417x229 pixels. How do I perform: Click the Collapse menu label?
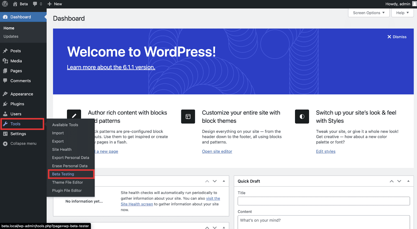[23, 144]
